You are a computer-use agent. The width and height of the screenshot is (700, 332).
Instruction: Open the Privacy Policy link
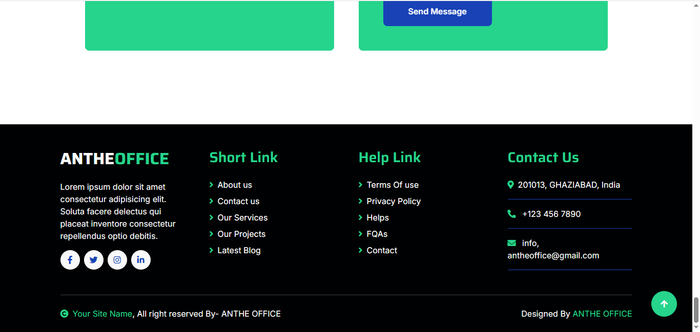click(x=393, y=201)
